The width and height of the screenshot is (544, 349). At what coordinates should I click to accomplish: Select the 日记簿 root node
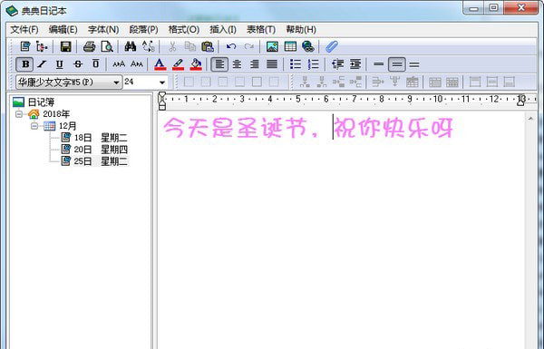(41, 102)
